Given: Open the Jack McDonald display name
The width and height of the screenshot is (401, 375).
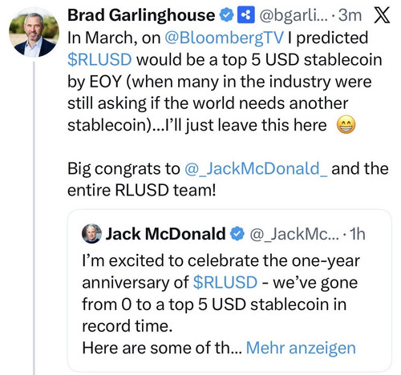Looking at the screenshot, I should (165, 234).
